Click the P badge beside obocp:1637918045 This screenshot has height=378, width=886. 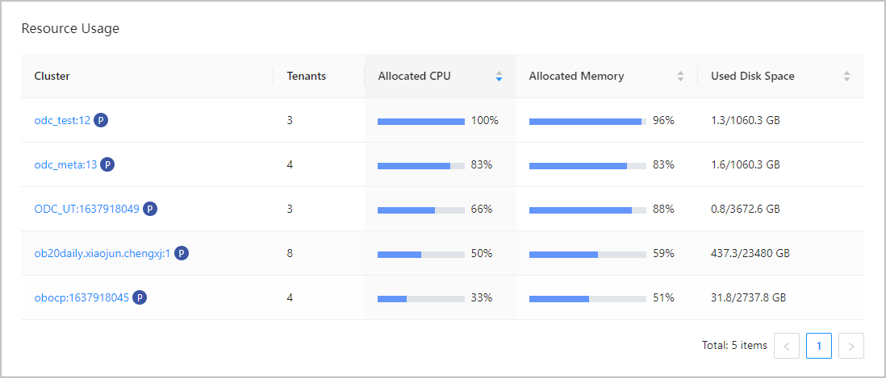click(x=140, y=297)
